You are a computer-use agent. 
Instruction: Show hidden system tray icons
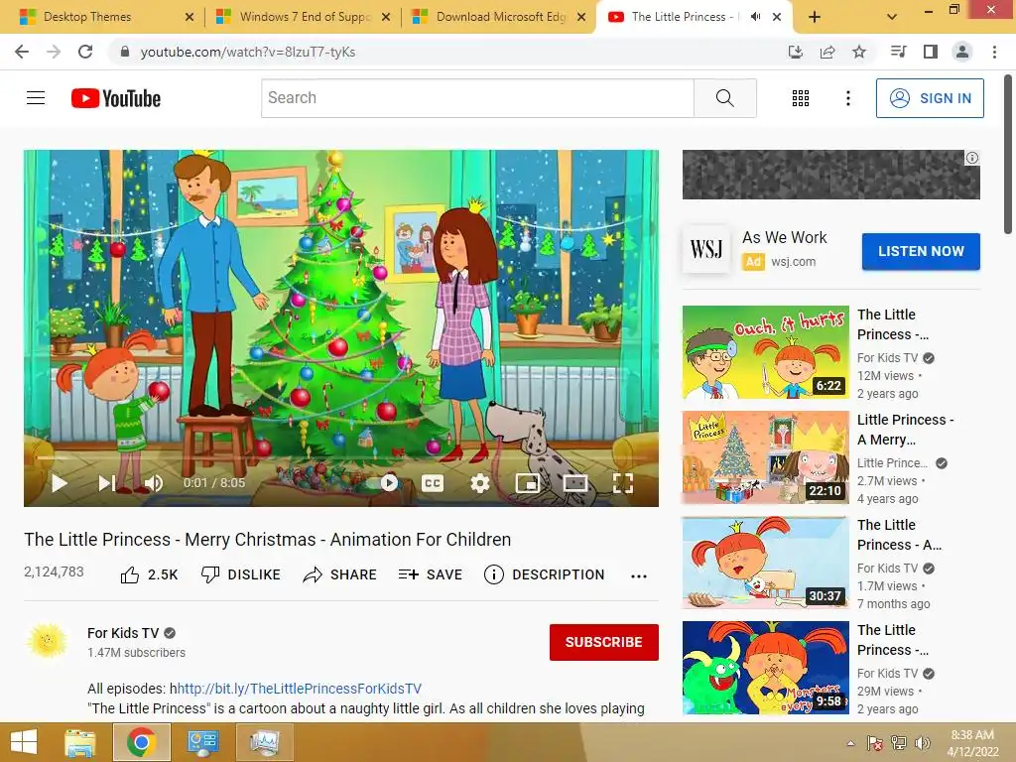tap(850, 743)
